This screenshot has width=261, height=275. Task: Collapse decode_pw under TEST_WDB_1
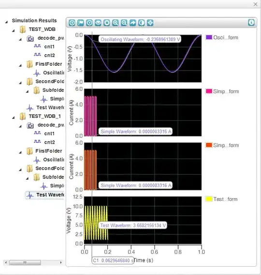pyautogui.click(x=20, y=126)
